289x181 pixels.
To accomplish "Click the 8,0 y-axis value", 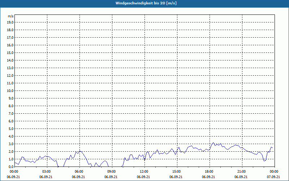I will pyautogui.click(x=11, y=106).
